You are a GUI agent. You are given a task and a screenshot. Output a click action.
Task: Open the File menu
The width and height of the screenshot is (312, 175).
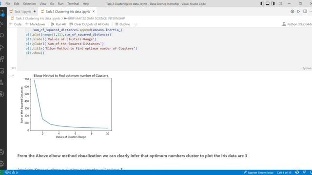(8, 4)
